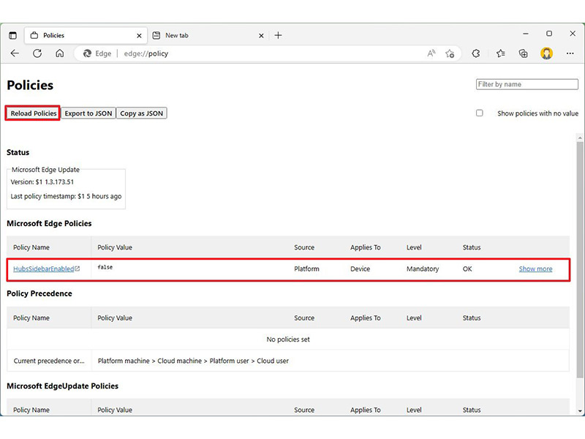The height and width of the screenshot is (439, 585).
Task: Open the HubsSidebarEnabled policy link
Action: 47,269
